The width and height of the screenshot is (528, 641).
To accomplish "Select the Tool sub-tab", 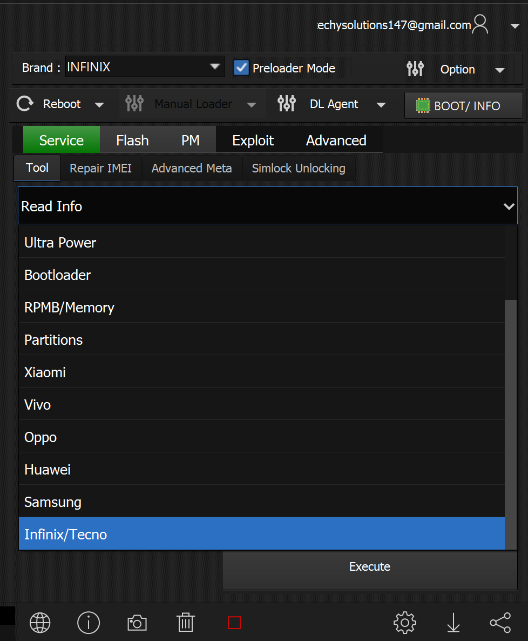I will coord(37,168).
